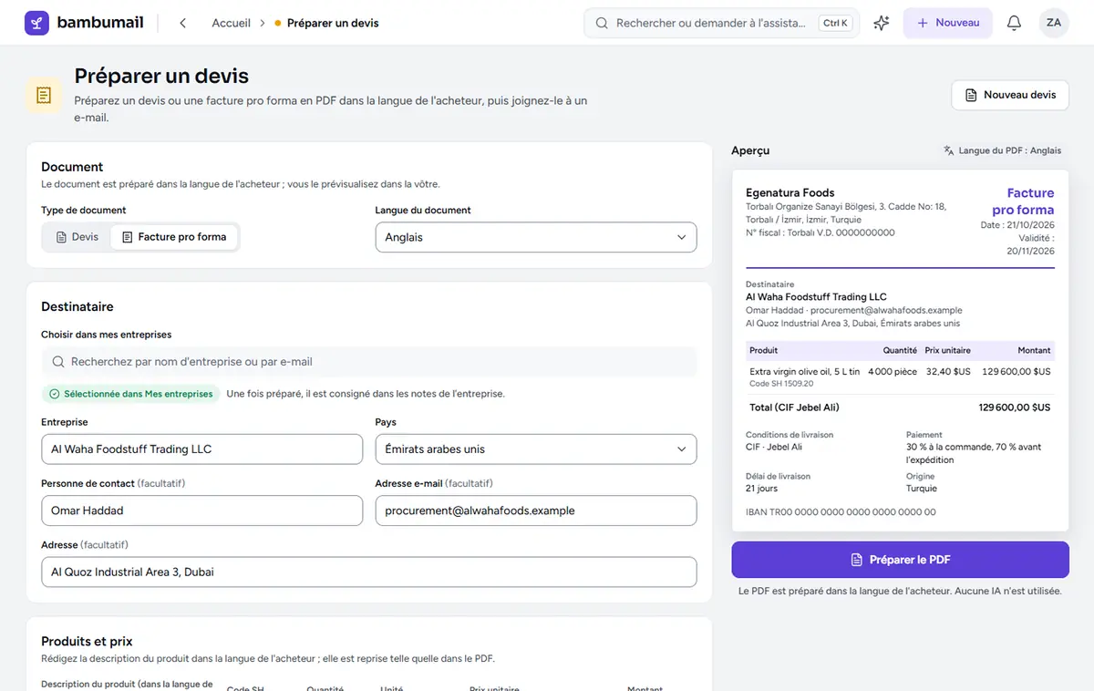
Task: Navigate to Accueil breadcrumb
Action: click(x=231, y=23)
